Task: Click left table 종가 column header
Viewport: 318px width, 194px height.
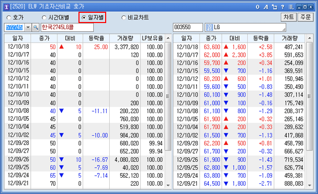Action: click(x=44, y=38)
